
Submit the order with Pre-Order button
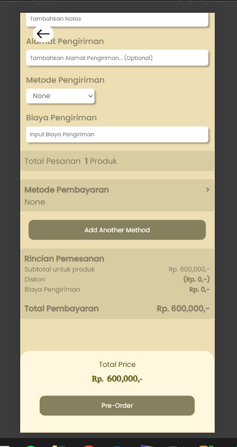click(117, 406)
